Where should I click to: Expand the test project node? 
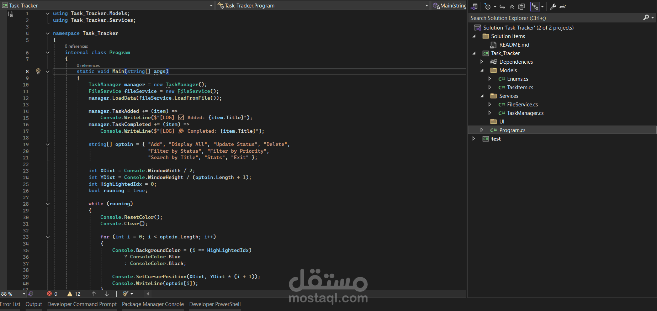tap(473, 139)
